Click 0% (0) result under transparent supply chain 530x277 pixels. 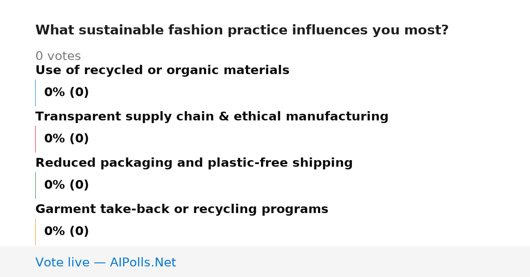click(x=66, y=139)
